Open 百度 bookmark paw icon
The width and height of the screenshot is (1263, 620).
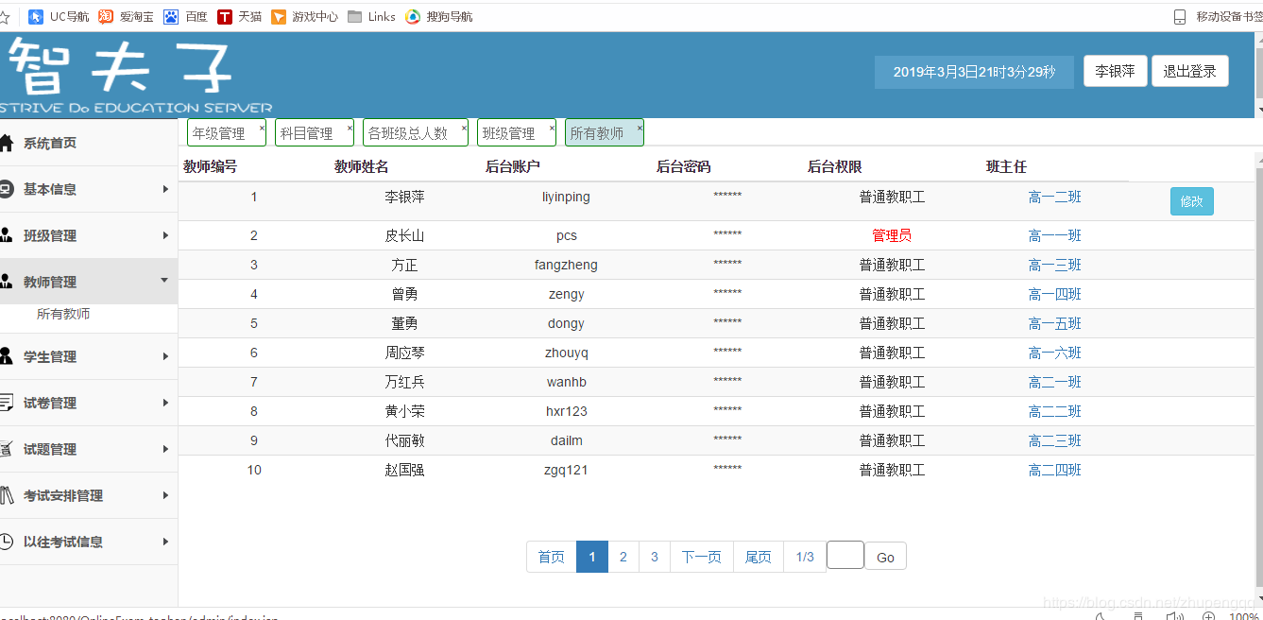tap(171, 16)
